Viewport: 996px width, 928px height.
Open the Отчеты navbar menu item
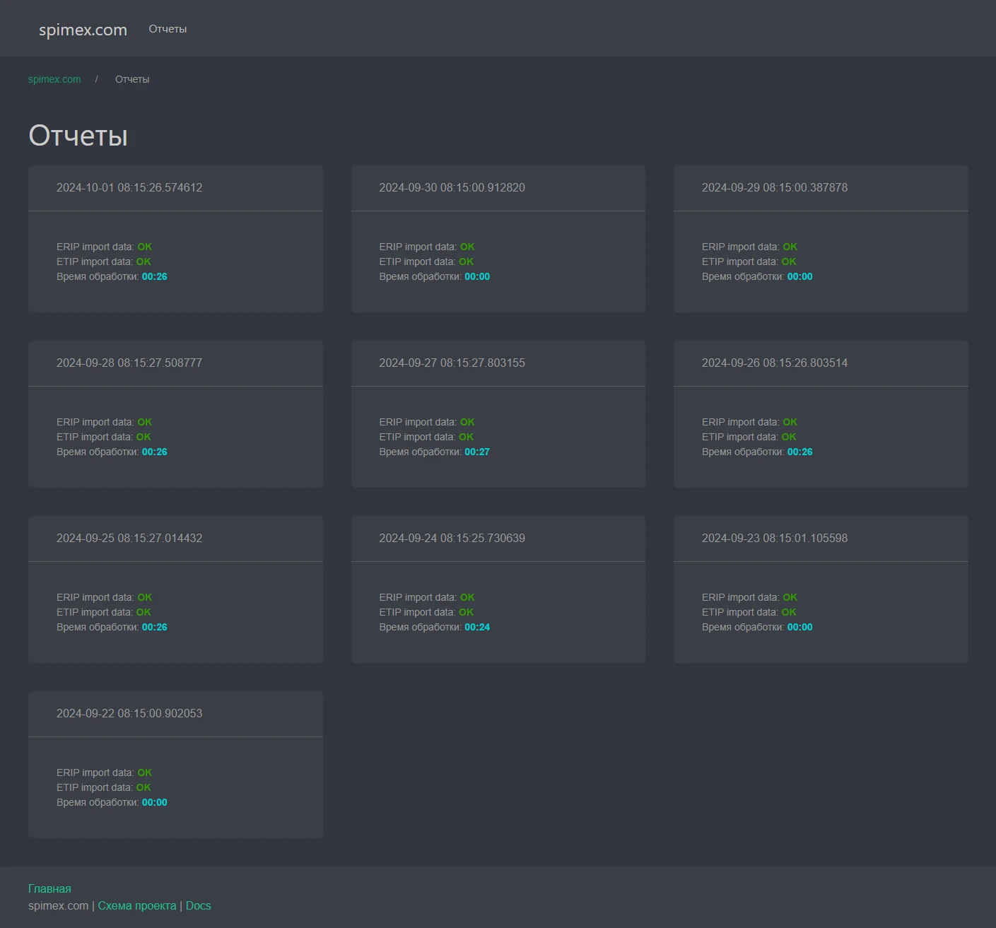point(168,29)
